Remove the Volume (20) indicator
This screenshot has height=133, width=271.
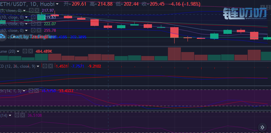coord(30,51)
